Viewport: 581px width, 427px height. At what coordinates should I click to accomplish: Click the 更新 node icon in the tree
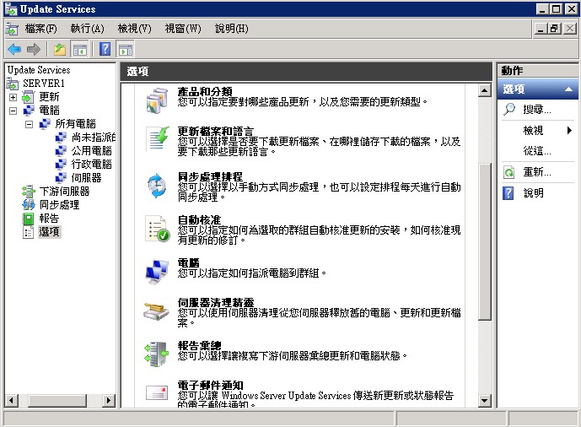coord(28,97)
